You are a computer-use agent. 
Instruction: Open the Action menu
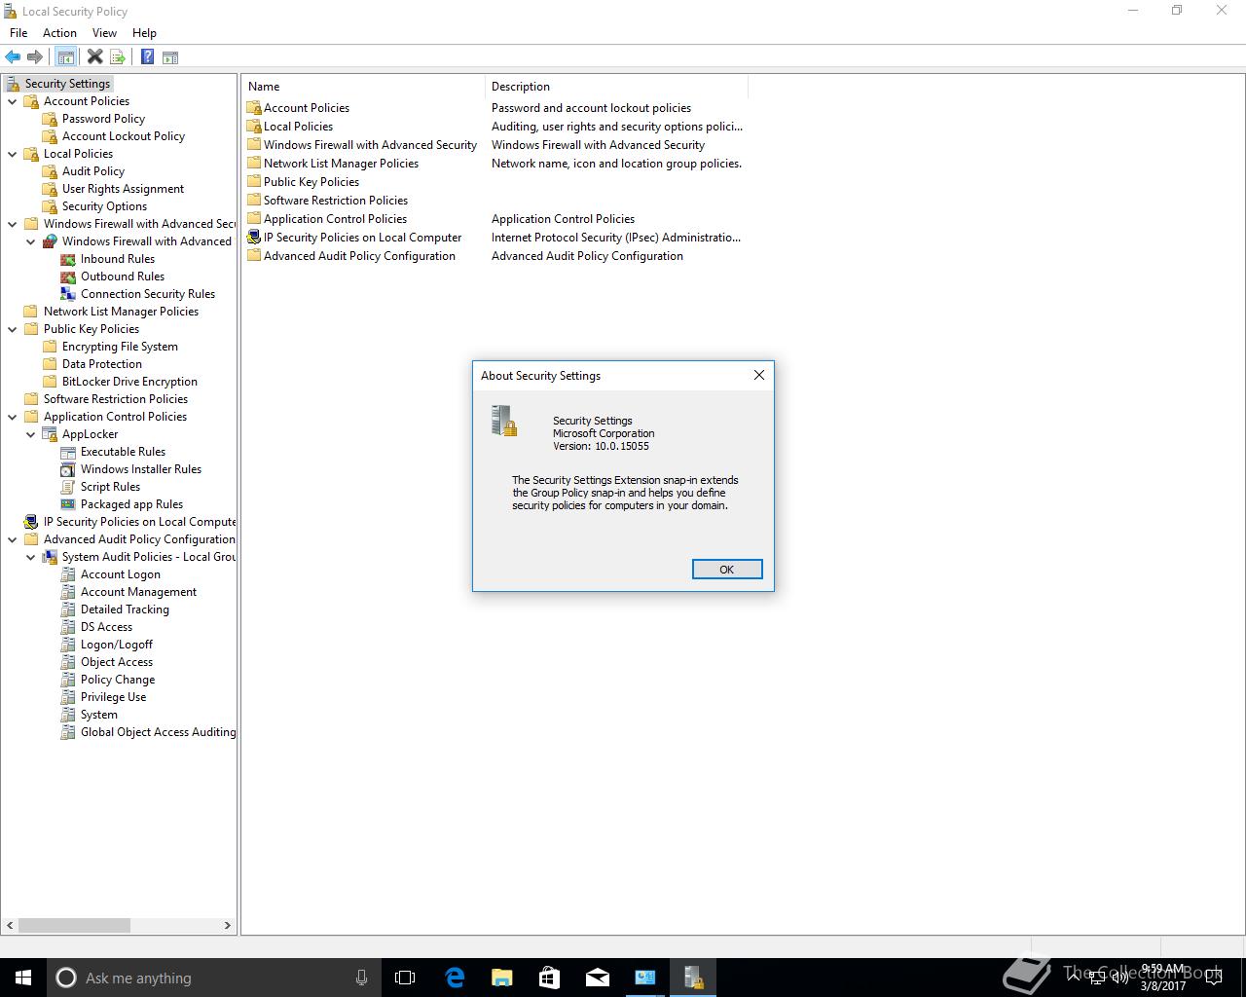coord(59,33)
